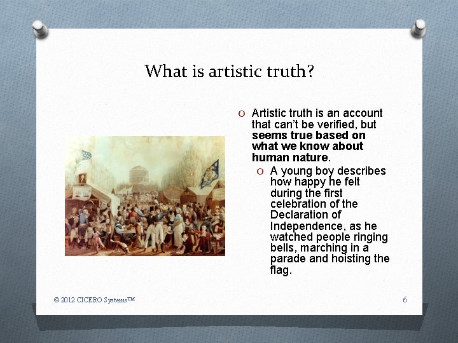This screenshot has width=458, height=343.
Task: Click the '© 2012 CICERO Systems' footer
Action: pos(94,300)
